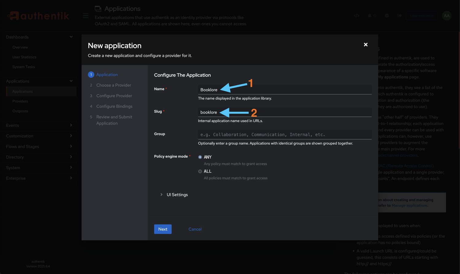Open notifications via the bell icon

(370, 15)
